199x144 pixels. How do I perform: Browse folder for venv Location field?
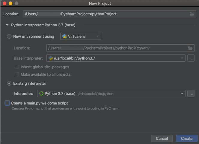pyautogui.click(x=190, y=48)
